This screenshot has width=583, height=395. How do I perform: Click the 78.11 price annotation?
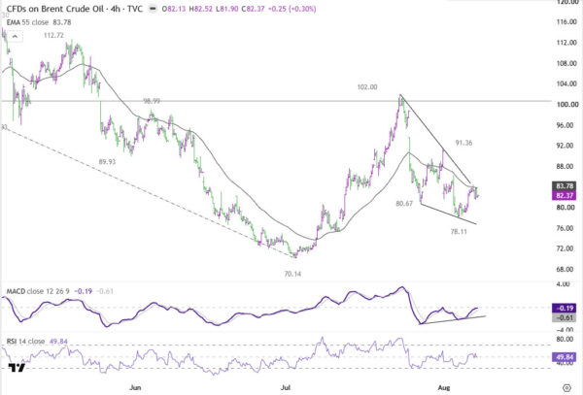coord(459,232)
